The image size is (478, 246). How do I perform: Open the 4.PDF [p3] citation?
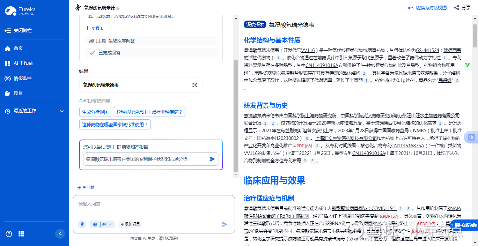303,146
